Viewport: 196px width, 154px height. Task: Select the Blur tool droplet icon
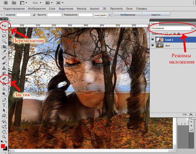(x=4, y=89)
